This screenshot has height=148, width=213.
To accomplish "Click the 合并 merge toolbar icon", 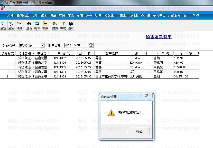I will point(19,26).
